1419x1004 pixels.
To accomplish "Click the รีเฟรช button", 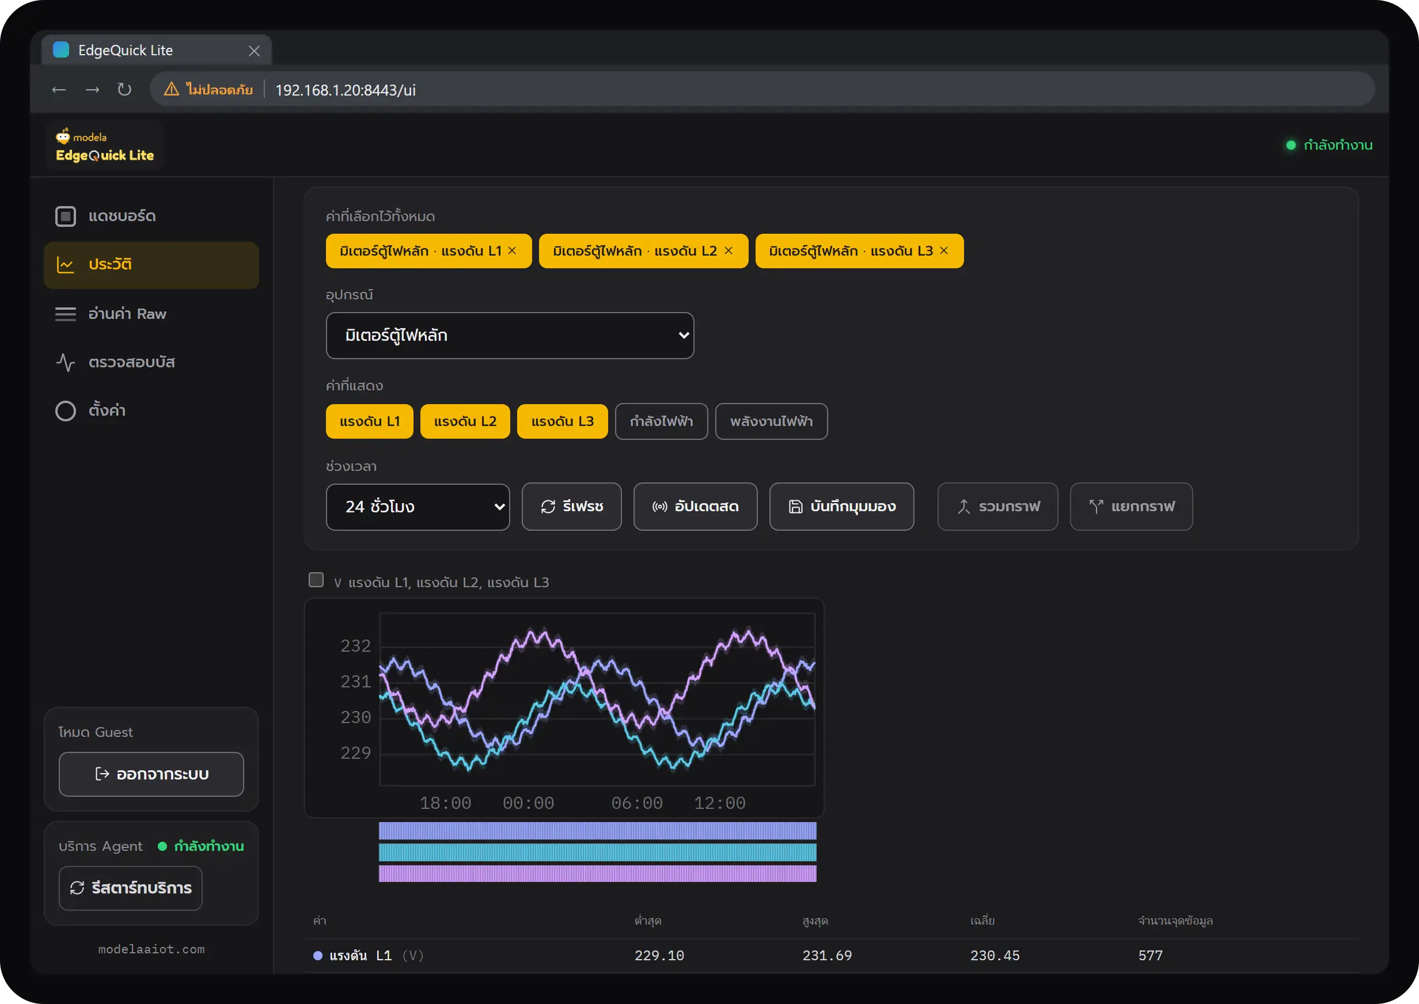I will tap(571, 507).
